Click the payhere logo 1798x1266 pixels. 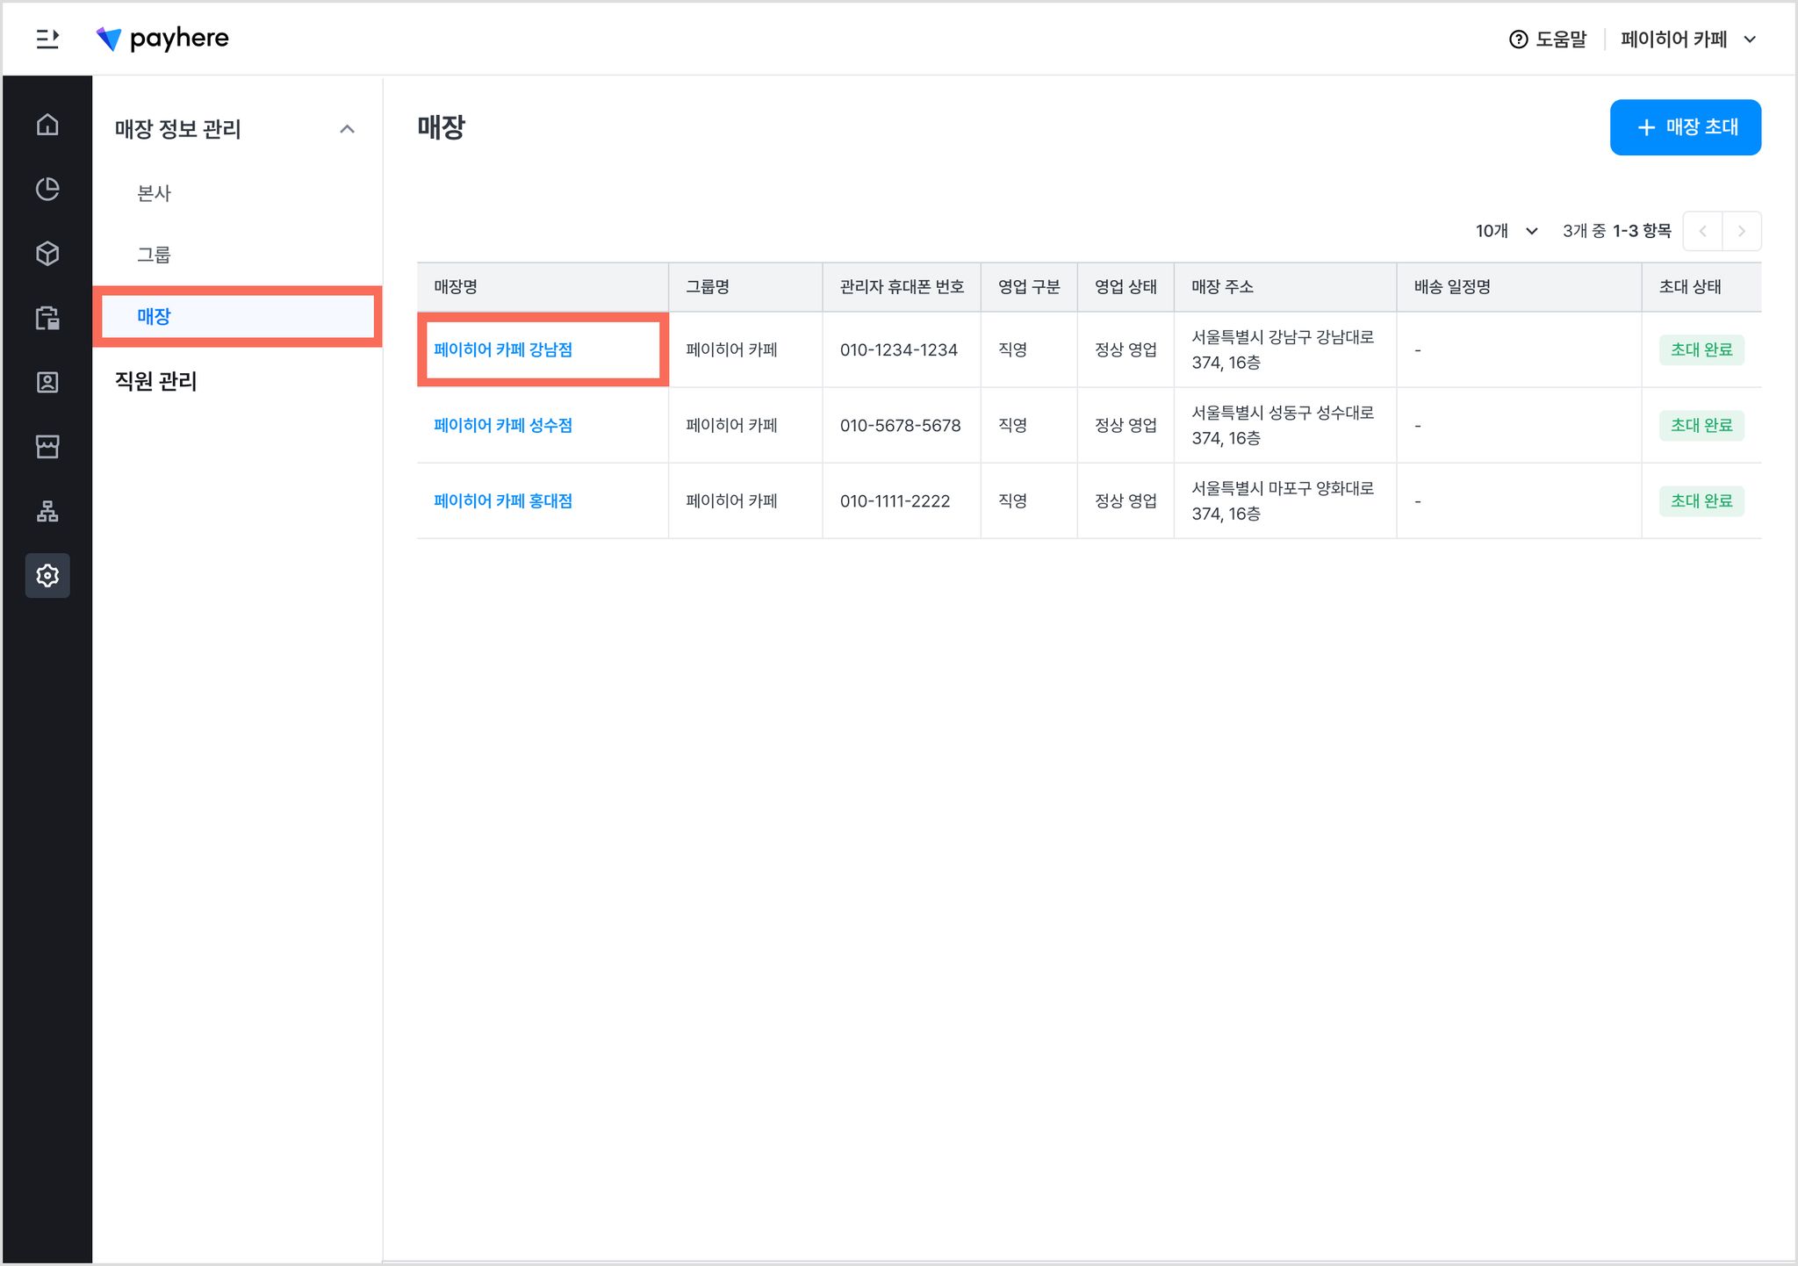(x=162, y=39)
